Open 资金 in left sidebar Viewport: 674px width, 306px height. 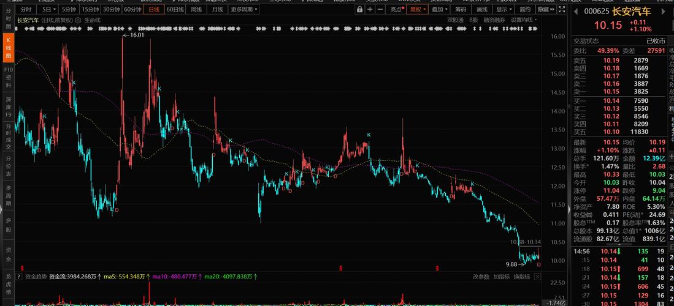[x=8, y=254]
